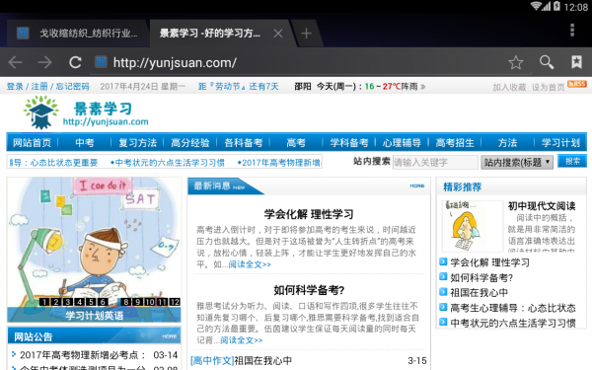592x370 pixels.
Task: Open the 高考招生 navigation item
Action: (x=455, y=143)
